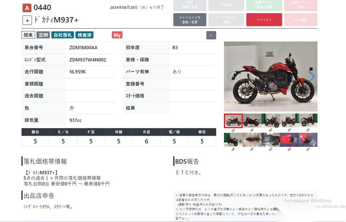Click link icon under fourth top-row thumbnail
346x222 pixels.
[289, 130]
